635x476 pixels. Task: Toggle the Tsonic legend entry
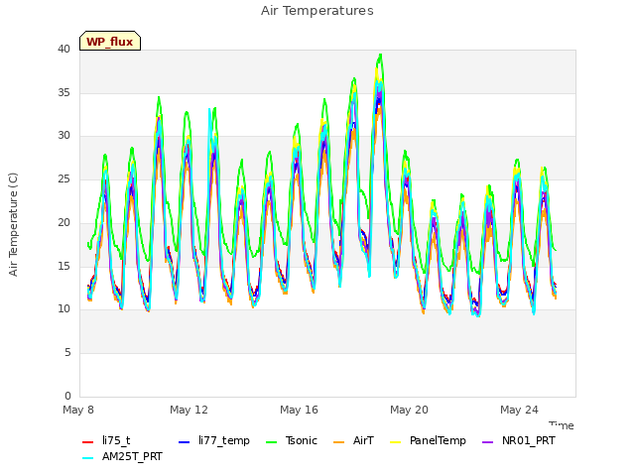coord(291,440)
